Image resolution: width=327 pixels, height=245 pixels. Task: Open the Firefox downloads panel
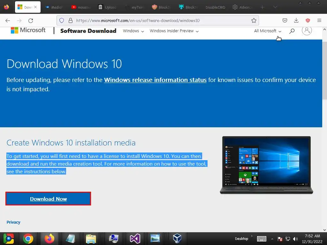tap(296, 20)
